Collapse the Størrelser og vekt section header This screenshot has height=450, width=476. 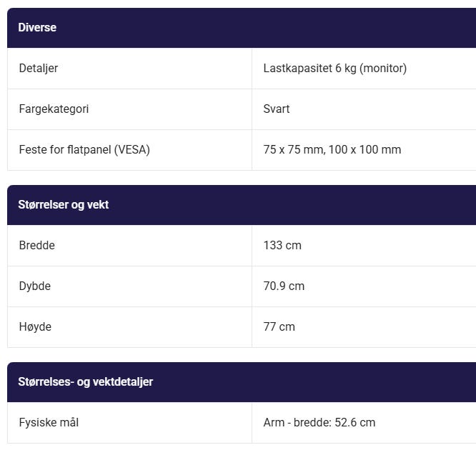pyautogui.click(x=63, y=205)
